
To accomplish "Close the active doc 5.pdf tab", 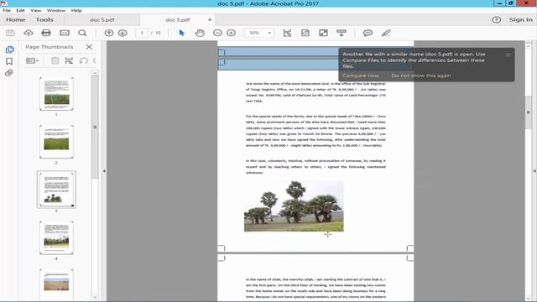I will click(x=210, y=20).
